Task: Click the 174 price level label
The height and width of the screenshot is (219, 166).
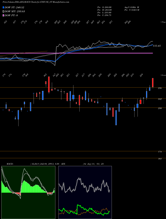Action: [x=160, y=152]
